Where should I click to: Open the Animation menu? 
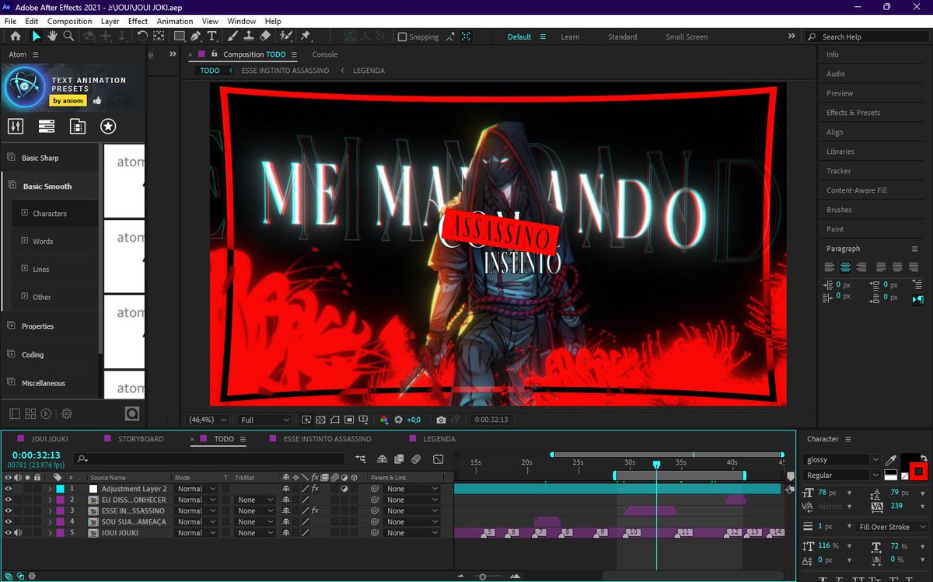click(175, 21)
